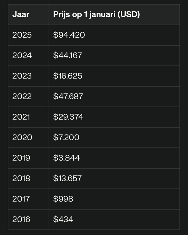Select the 2023 row label
This screenshot has height=235, width=188.
tap(22, 76)
